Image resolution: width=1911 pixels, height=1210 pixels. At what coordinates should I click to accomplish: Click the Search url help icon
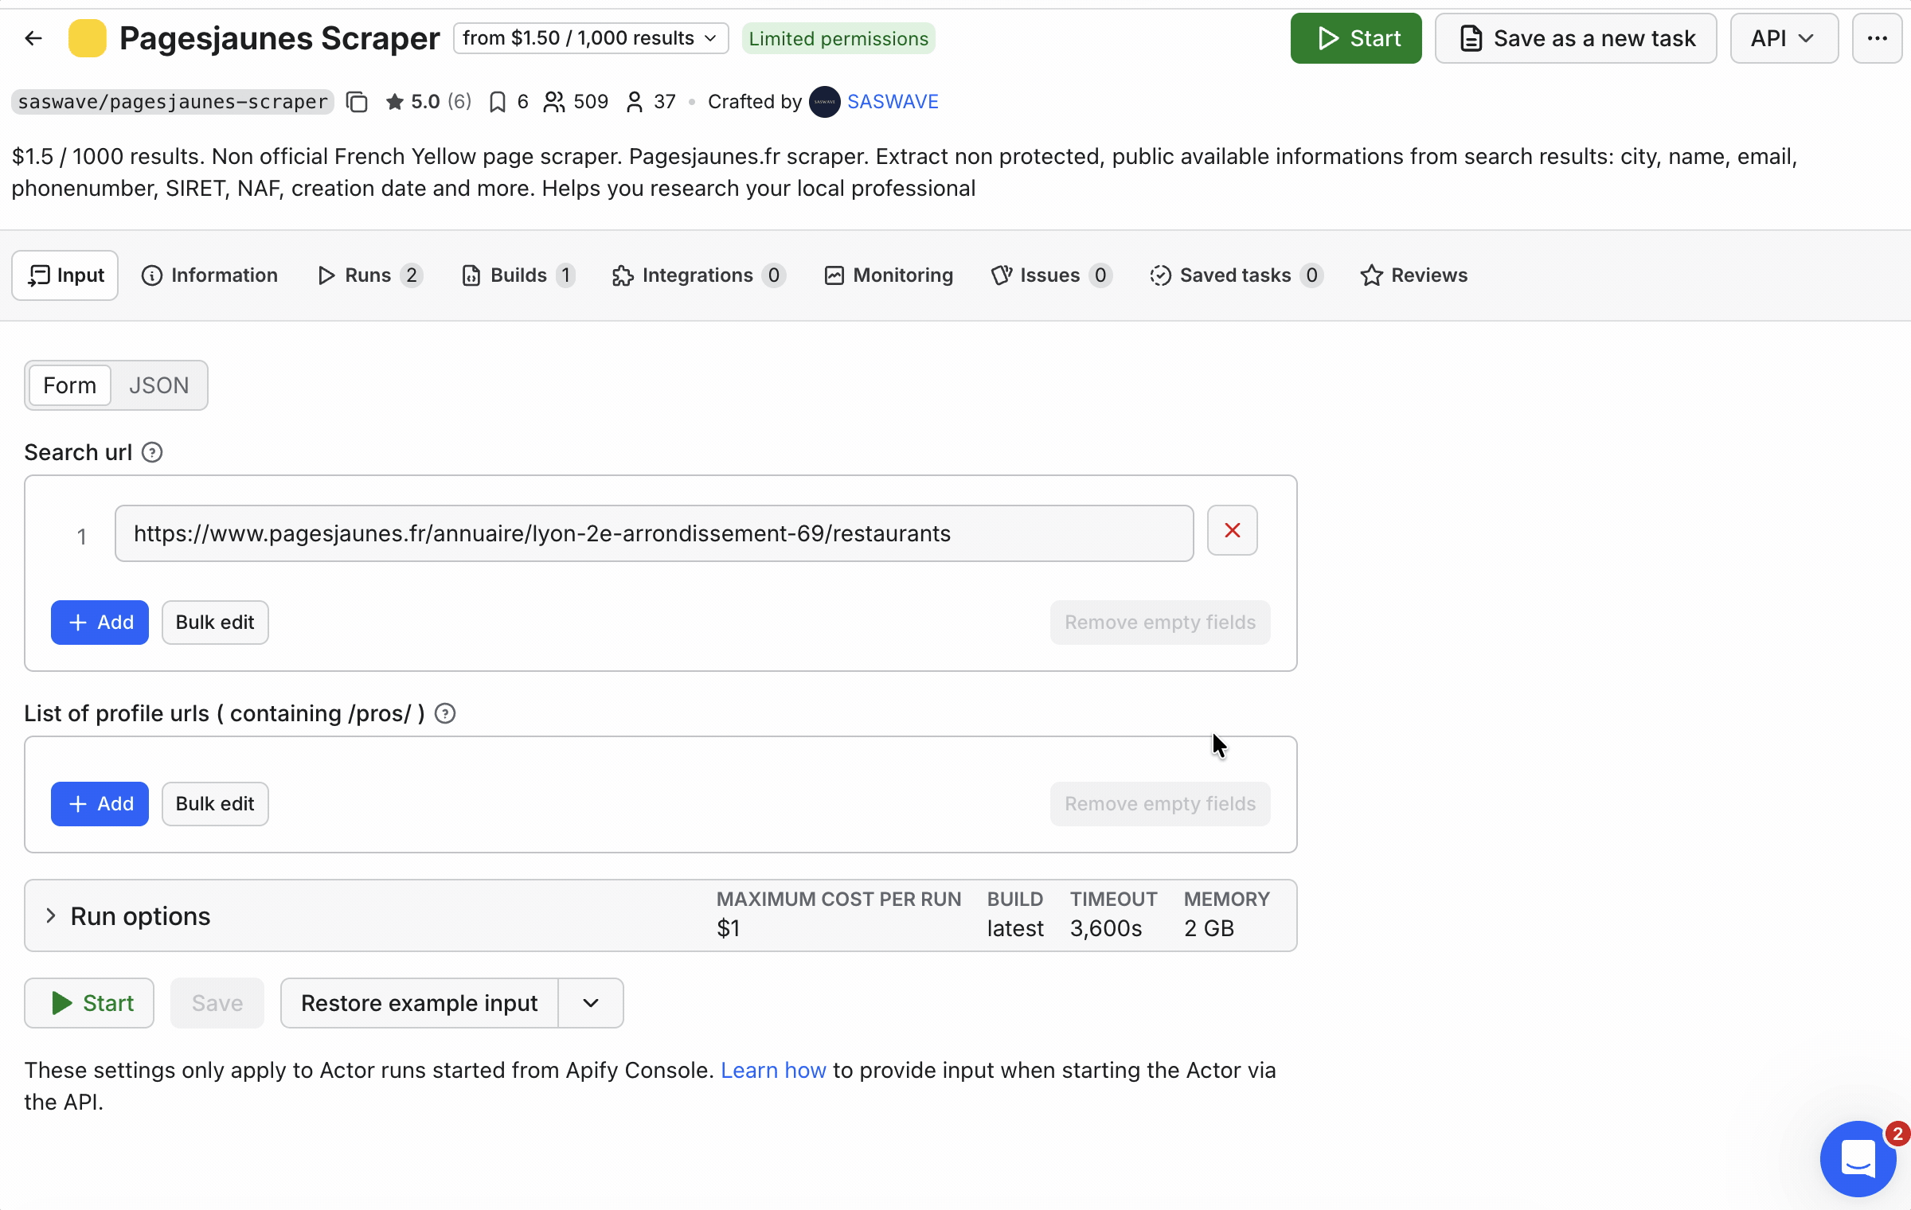coord(152,452)
